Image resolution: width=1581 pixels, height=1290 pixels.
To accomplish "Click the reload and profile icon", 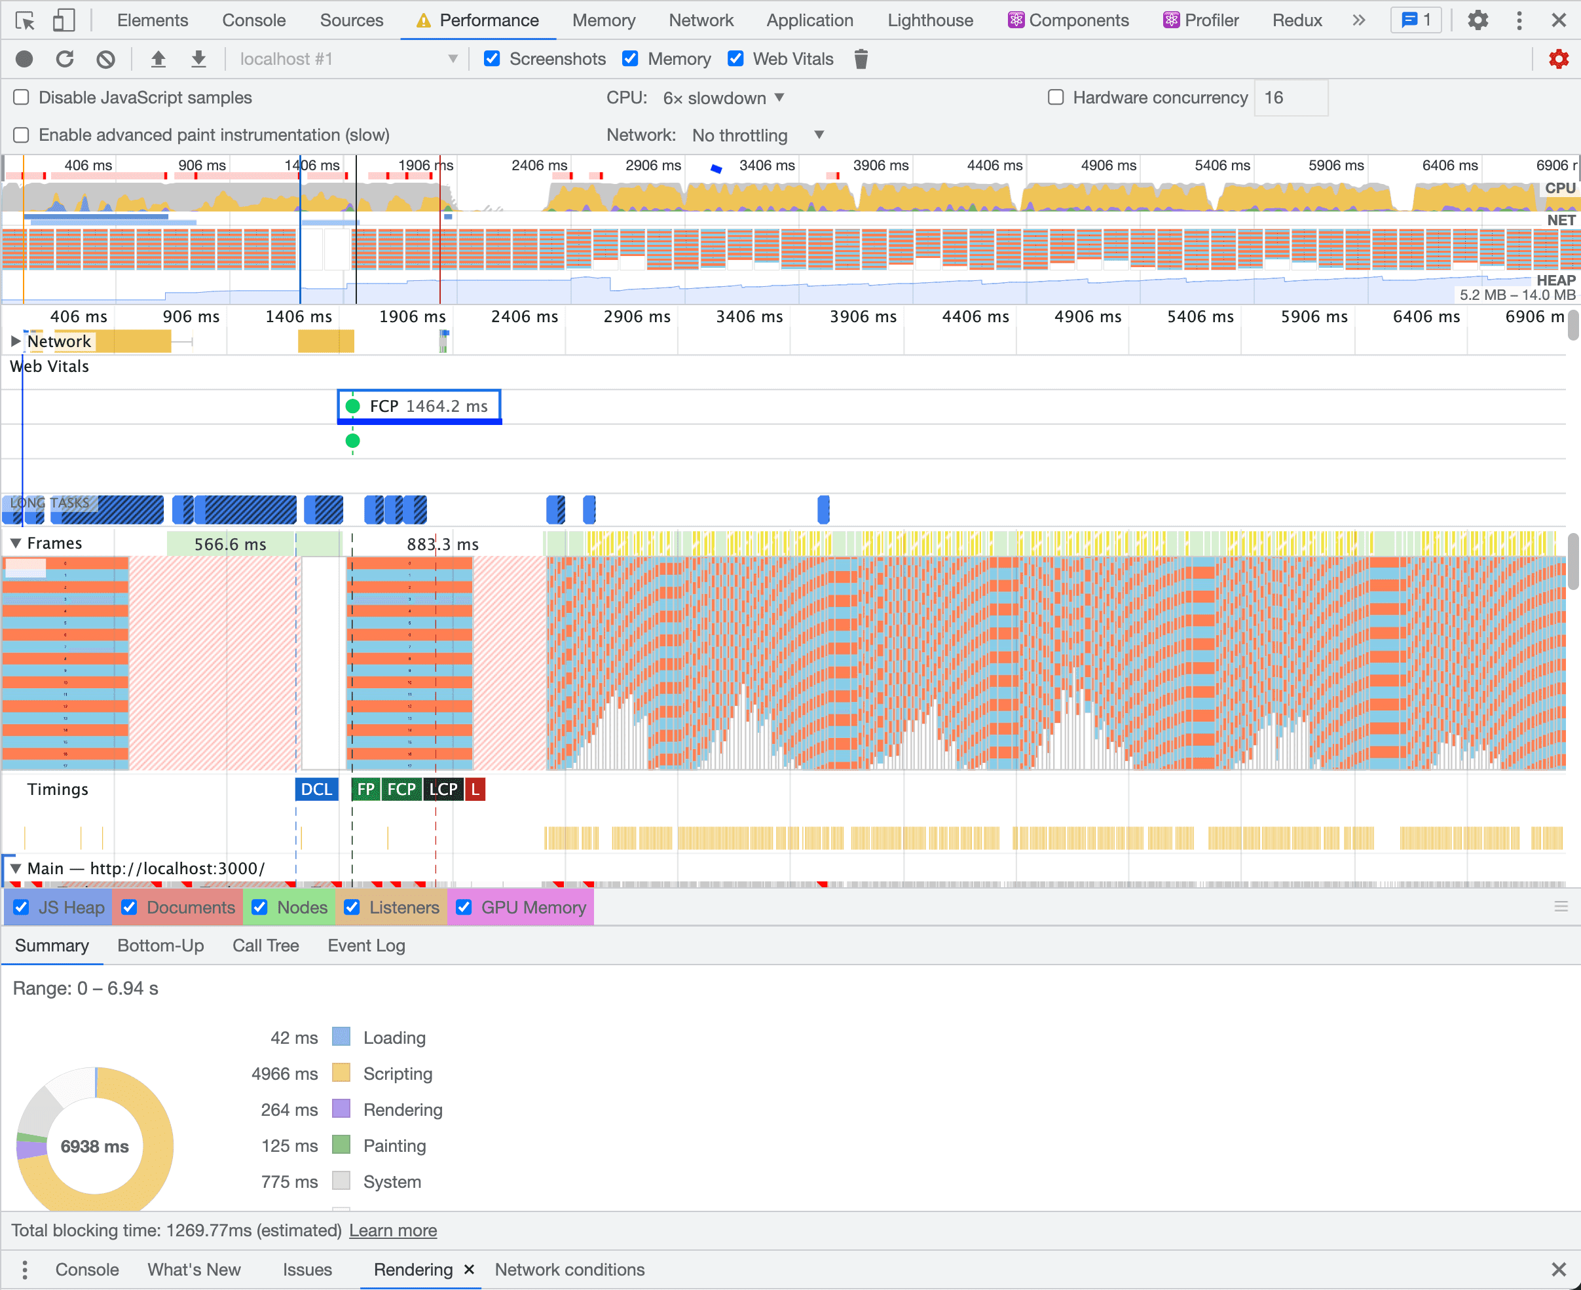I will point(65,60).
